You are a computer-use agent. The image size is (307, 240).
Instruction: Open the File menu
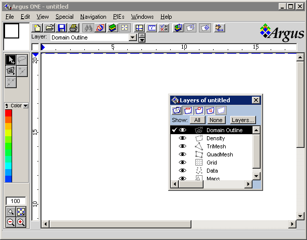tap(10, 17)
